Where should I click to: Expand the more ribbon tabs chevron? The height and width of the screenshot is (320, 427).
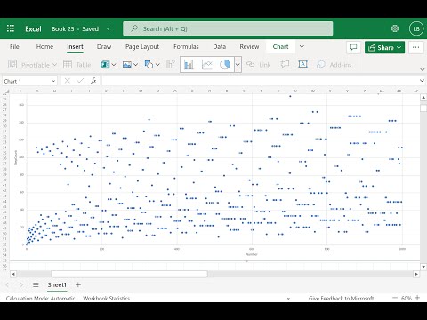coord(302,47)
